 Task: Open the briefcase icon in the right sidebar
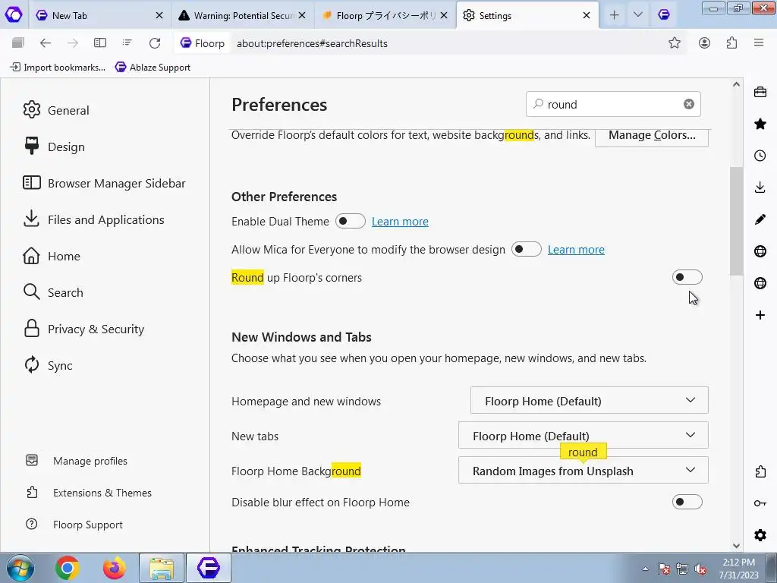coord(760,92)
